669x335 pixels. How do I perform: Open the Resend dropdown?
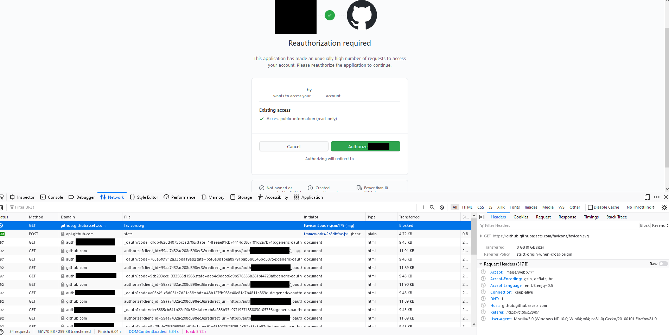(660, 225)
